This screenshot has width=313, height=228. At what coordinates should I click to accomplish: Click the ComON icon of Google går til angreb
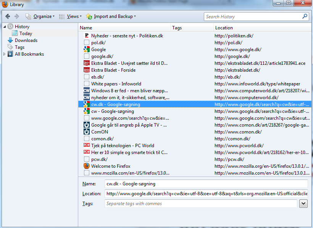86,125
